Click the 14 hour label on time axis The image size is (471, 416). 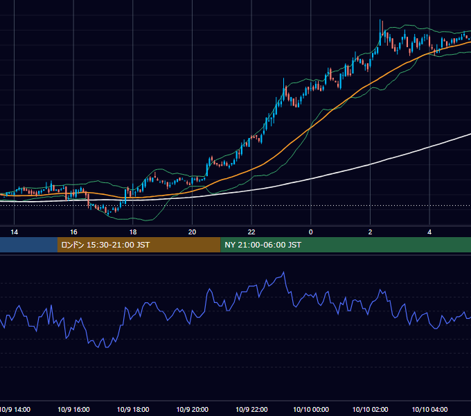pos(14,232)
